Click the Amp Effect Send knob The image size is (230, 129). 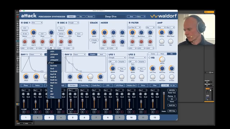pos(170,32)
